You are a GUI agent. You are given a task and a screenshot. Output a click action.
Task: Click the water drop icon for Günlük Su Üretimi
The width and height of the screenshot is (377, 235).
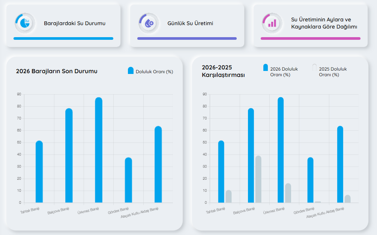[x=149, y=23]
